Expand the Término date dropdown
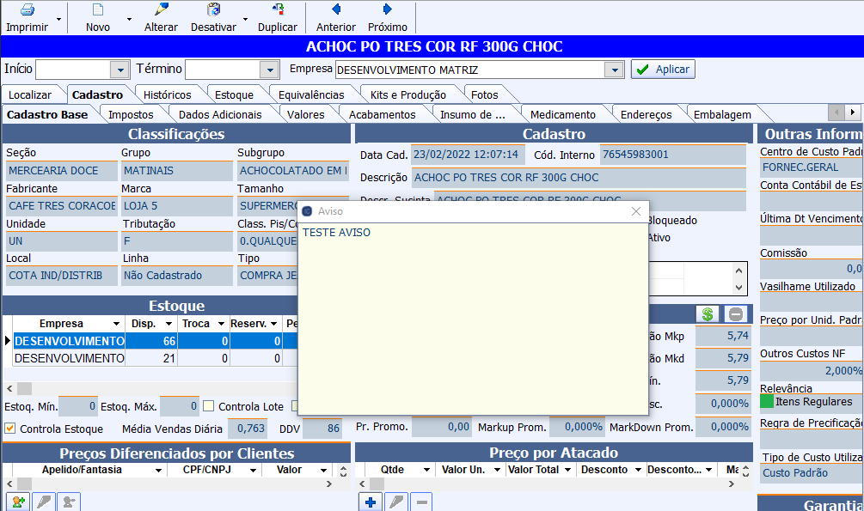Screen dimensions: 864x511 270,70
